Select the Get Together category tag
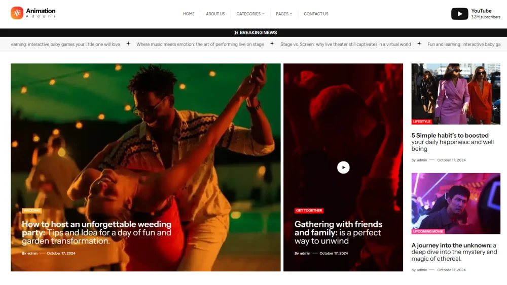This screenshot has width=507, height=285. [309, 211]
